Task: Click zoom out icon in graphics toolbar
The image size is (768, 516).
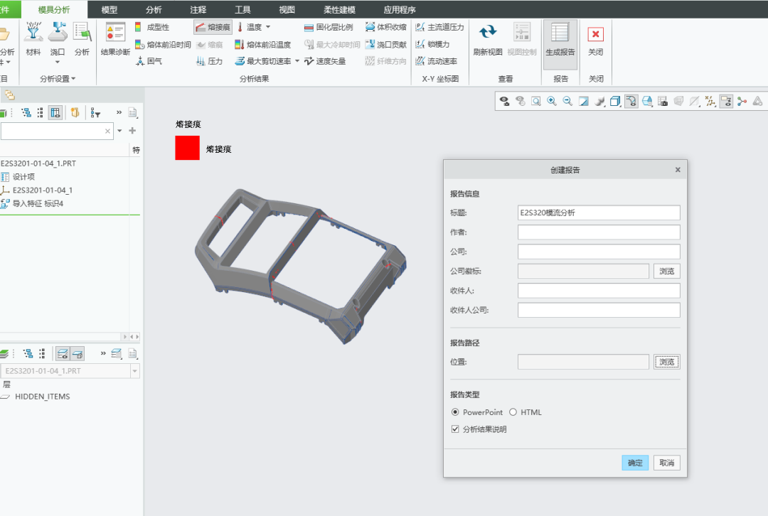Action: tap(567, 102)
